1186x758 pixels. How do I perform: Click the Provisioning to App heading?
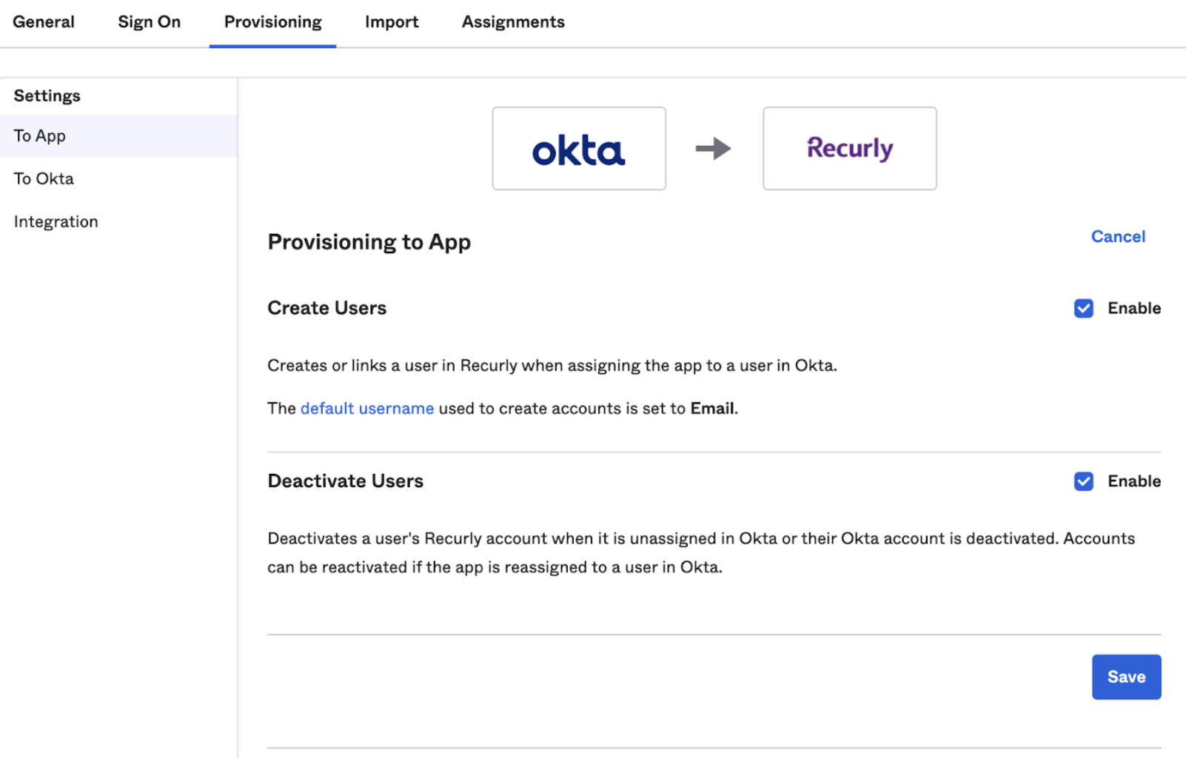click(369, 242)
